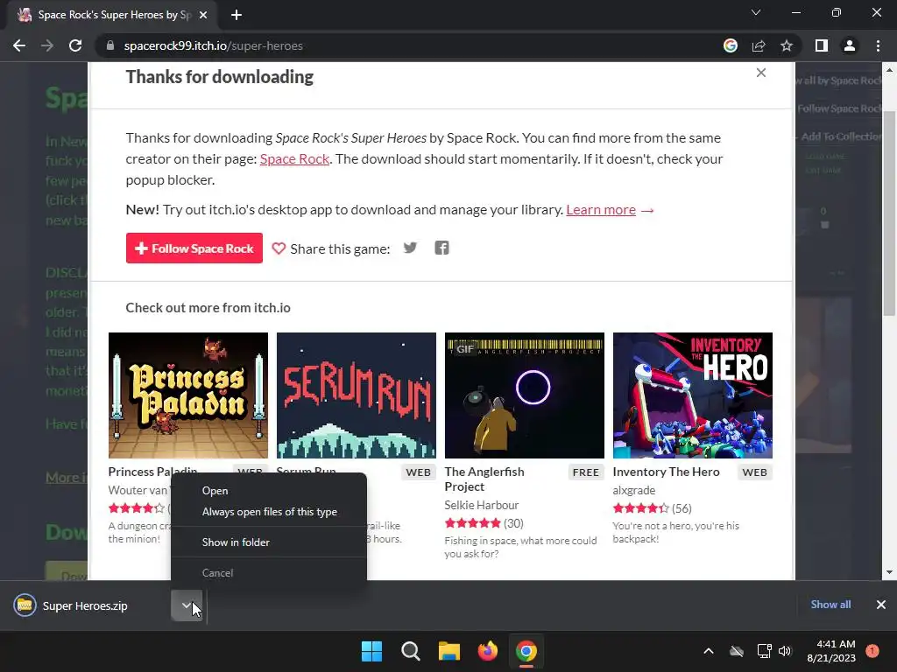Bookmark this page with the star icon
897x672 pixels.
tap(787, 45)
